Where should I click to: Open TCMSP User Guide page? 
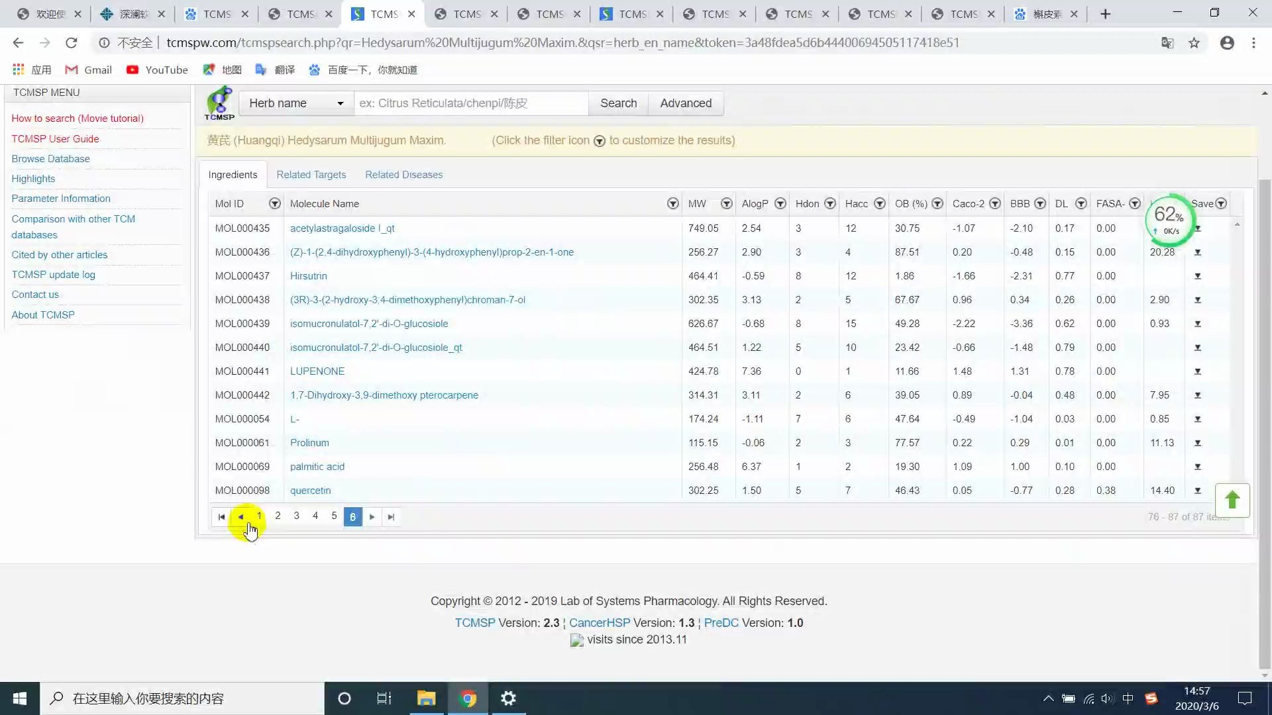[x=56, y=138]
